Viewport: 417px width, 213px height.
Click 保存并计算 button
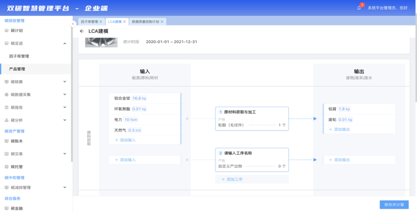coord(394,205)
